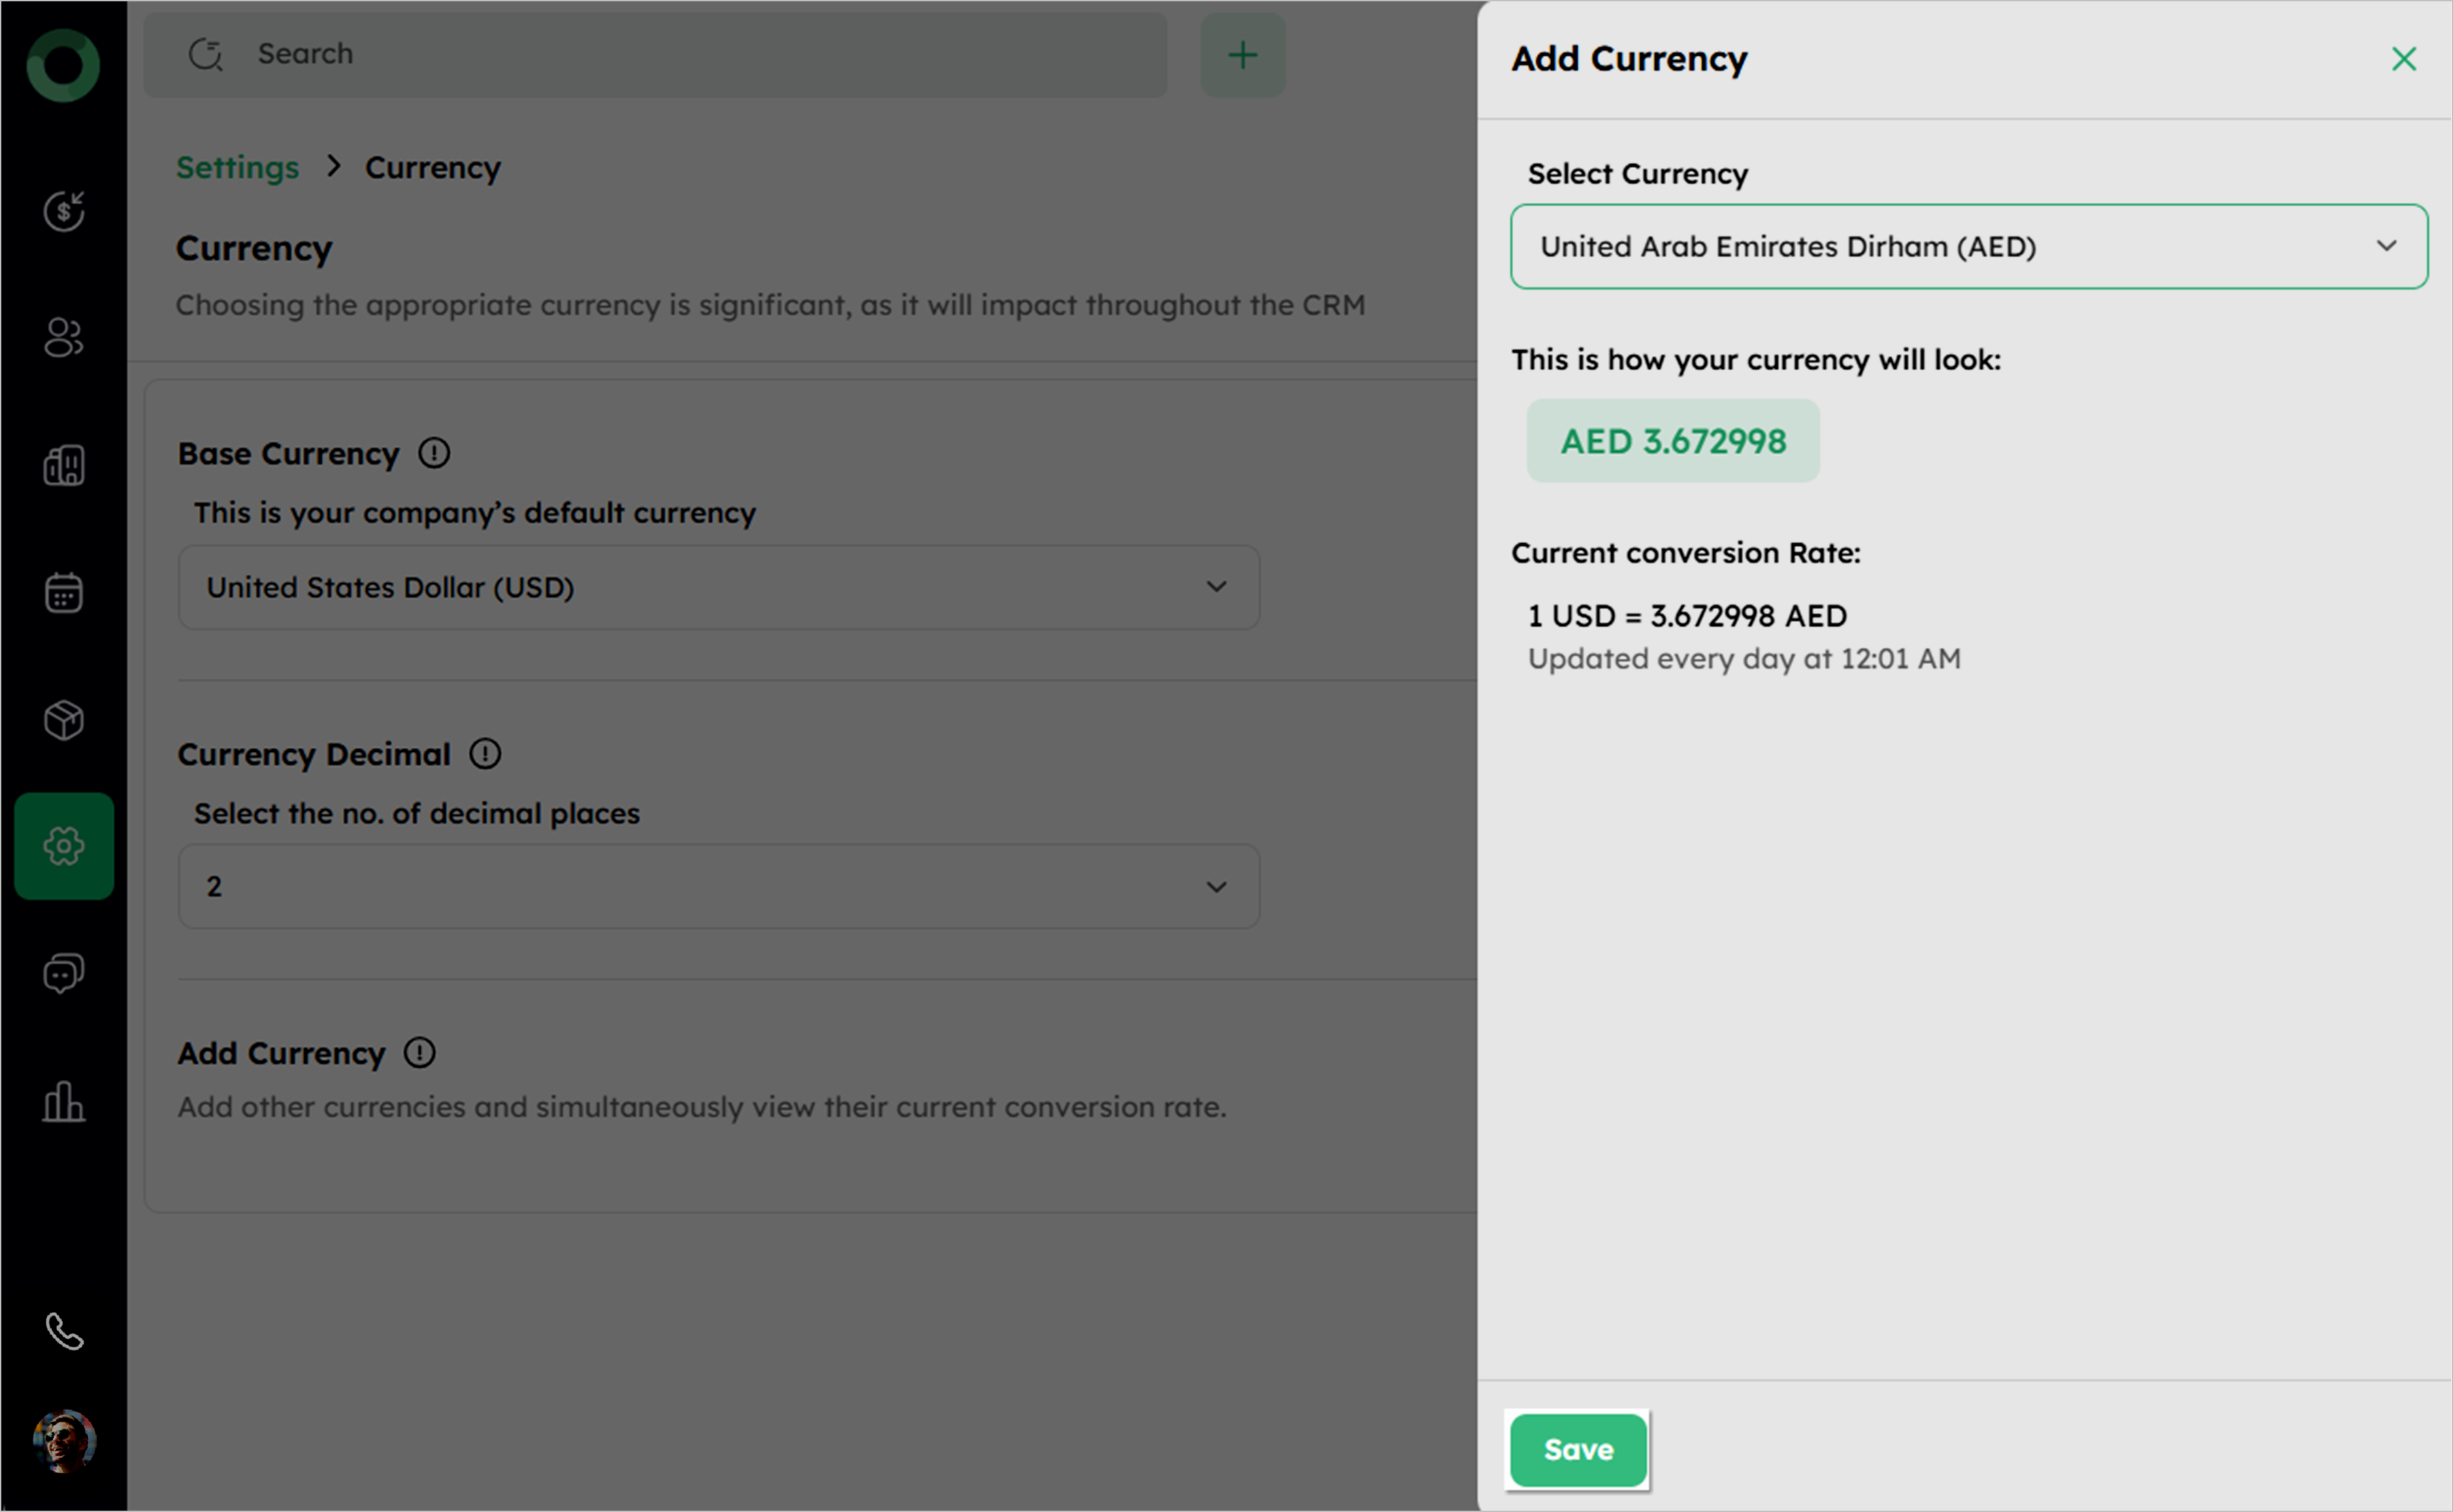Open the deals dollar icon in sidebar
This screenshot has height=1512, width=2453.
tap(64, 211)
